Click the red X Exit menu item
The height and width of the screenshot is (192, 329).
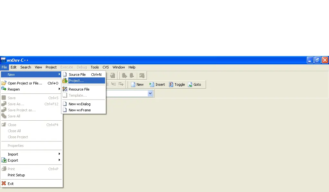coord(31,184)
